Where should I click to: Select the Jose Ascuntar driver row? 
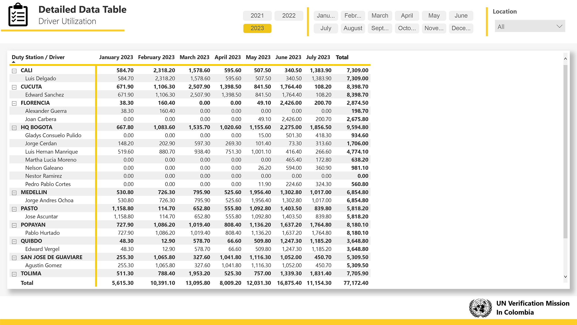point(190,217)
